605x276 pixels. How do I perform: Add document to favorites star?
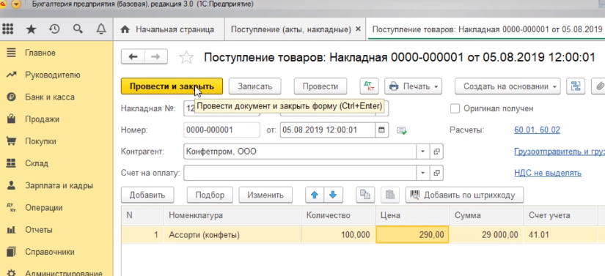coord(186,57)
